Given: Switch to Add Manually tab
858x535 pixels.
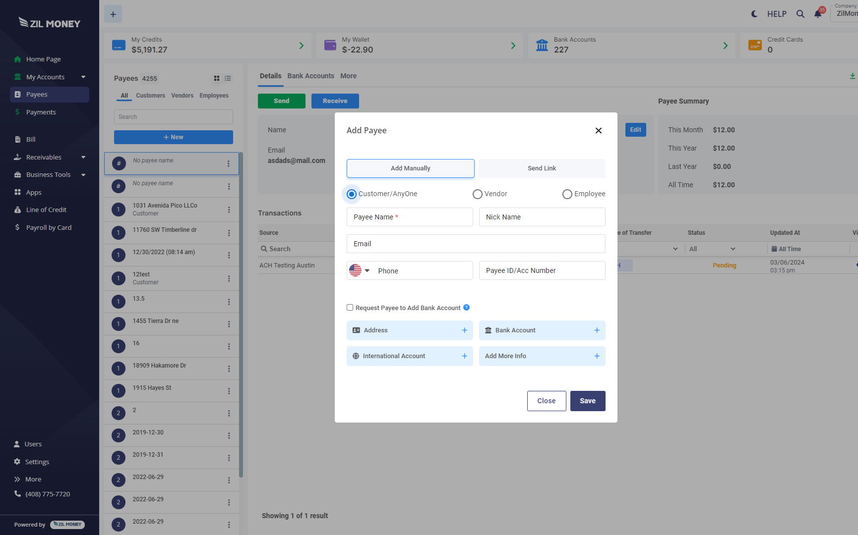Looking at the screenshot, I should coord(410,168).
